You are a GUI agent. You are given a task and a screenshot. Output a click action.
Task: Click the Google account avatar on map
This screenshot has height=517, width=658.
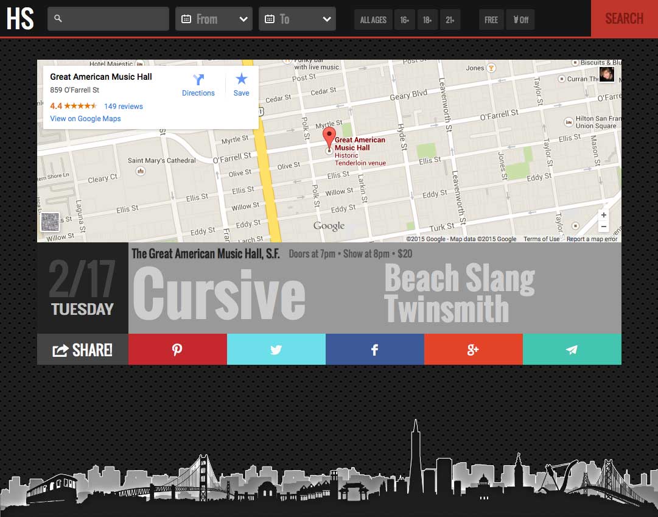point(607,74)
